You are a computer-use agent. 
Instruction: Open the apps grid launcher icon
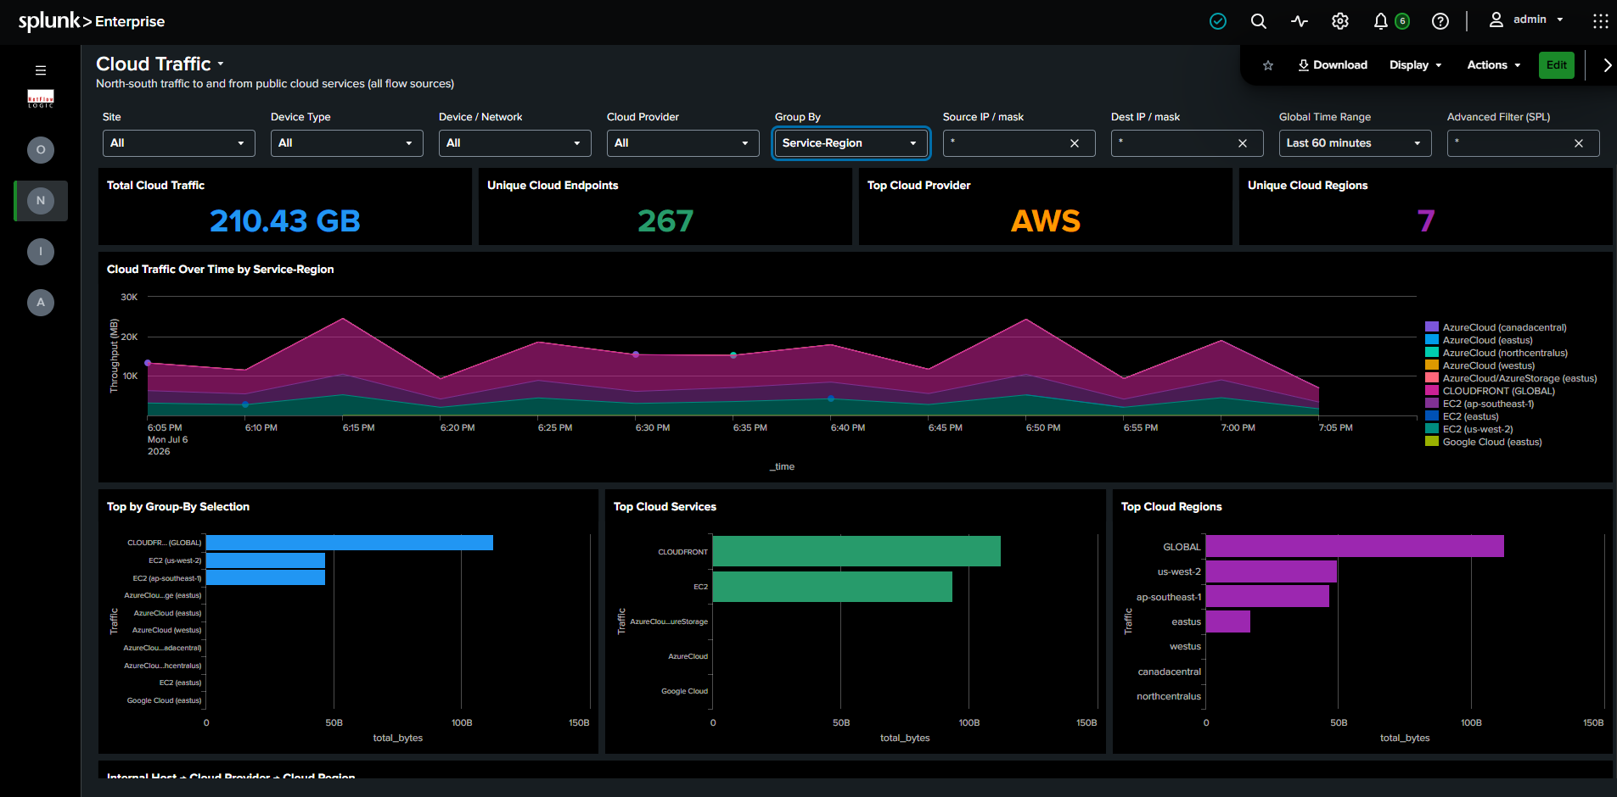click(1600, 21)
